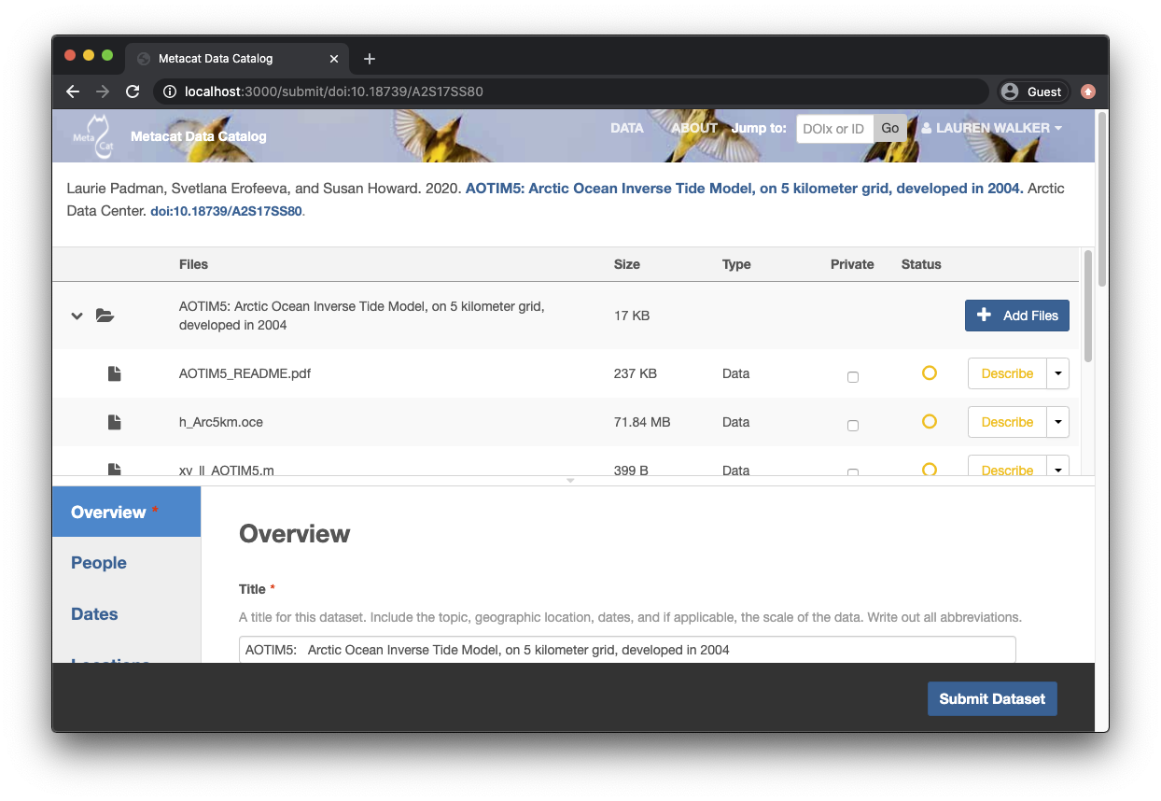Click the file icon beside h_Arc5km.oce
This screenshot has height=801, width=1161.
click(114, 422)
